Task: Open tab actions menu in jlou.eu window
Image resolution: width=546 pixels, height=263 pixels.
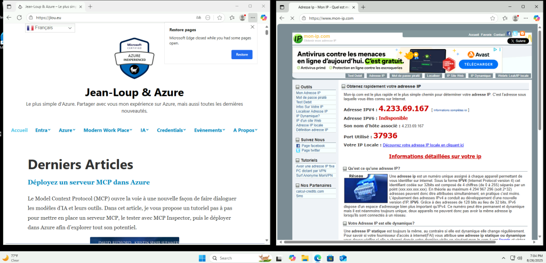Action: pyautogui.click(x=9, y=6)
